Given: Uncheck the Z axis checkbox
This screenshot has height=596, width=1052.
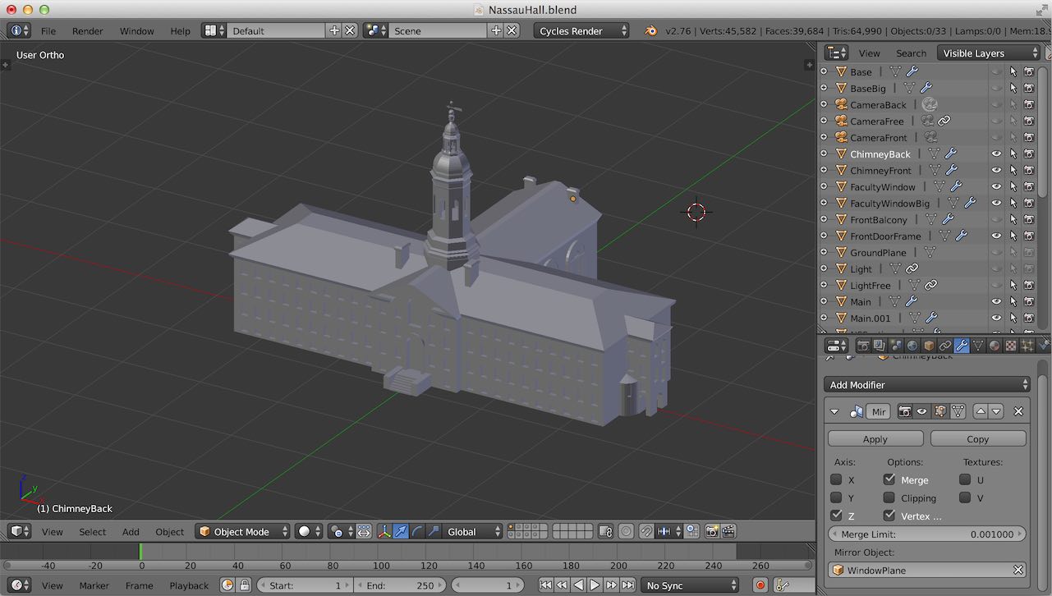Looking at the screenshot, I should click(x=836, y=516).
